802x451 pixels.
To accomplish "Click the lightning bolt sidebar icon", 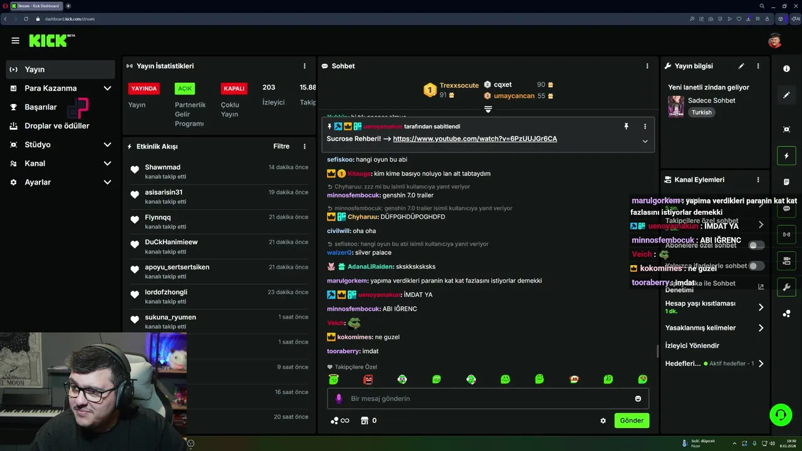I will (x=786, y=155).
